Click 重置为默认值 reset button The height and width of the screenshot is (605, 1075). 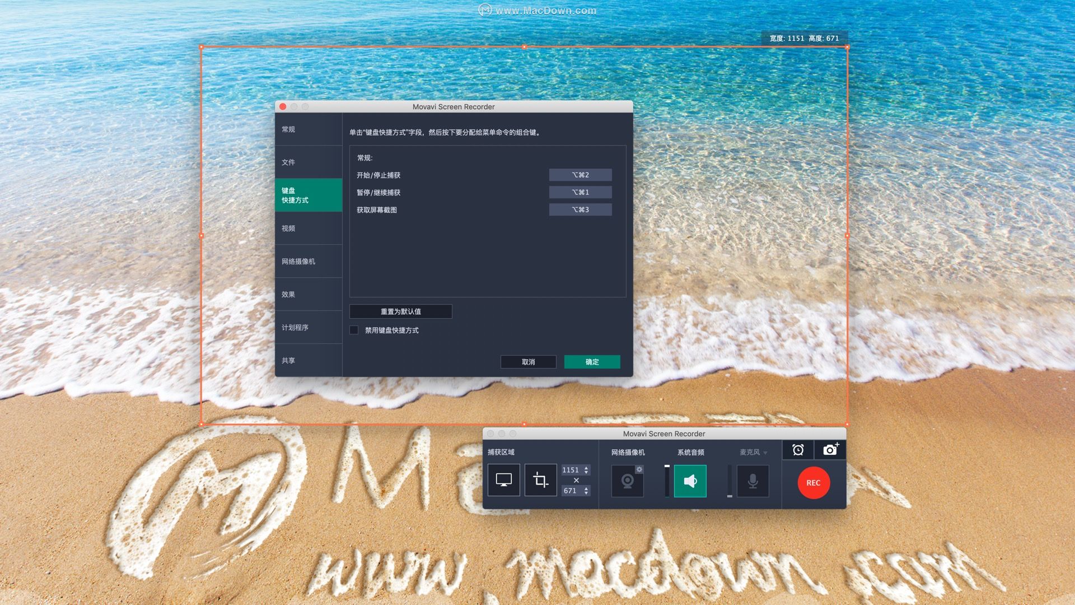tap(401, 311)
